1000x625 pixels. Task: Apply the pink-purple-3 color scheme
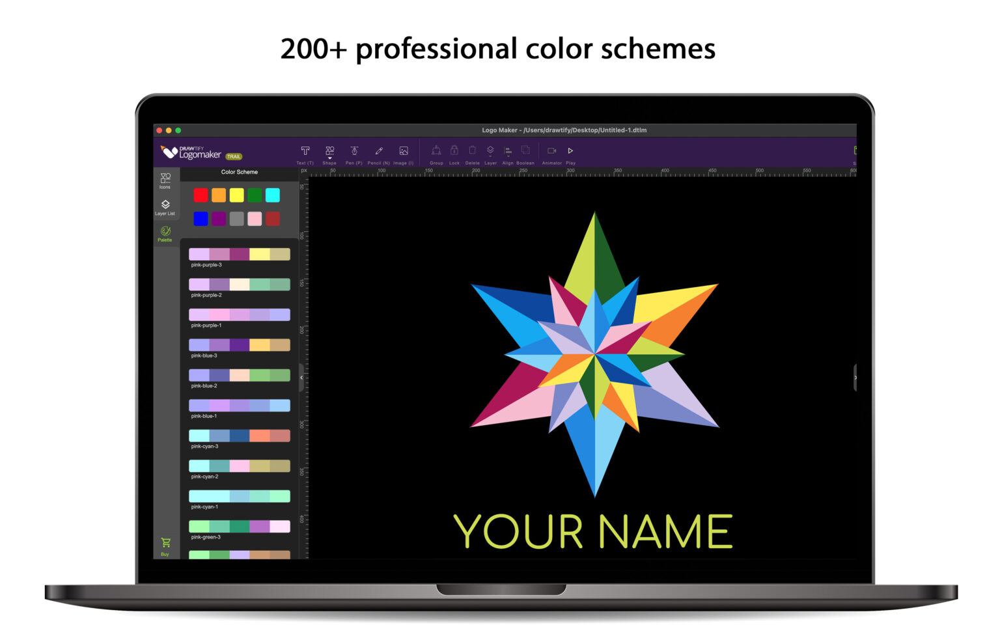pos(239,254)
